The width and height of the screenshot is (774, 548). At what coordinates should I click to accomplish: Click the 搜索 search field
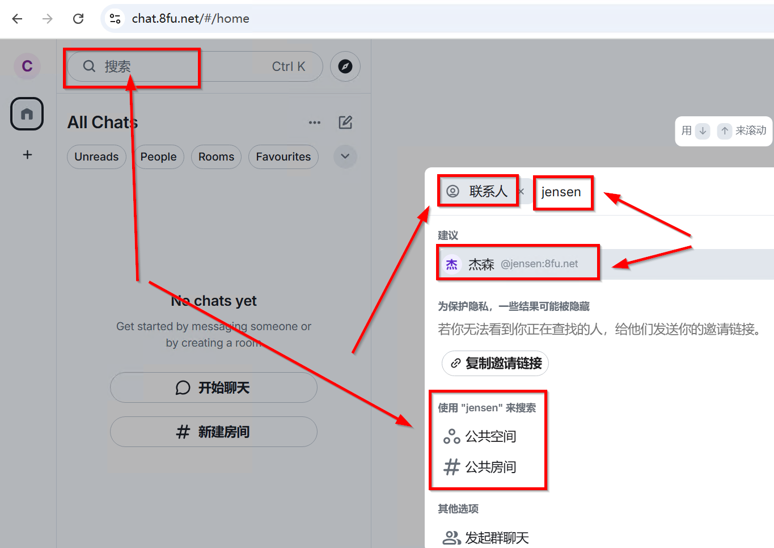tap(195, 66)
